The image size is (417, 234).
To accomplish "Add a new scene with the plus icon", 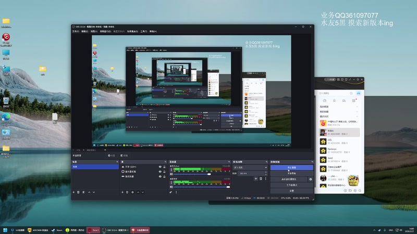I will tap(73, 192).
